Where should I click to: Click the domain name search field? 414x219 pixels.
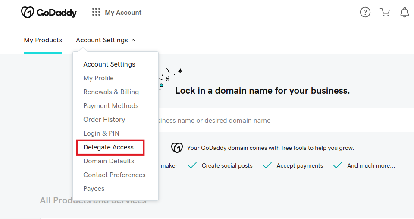coord(286,121)
